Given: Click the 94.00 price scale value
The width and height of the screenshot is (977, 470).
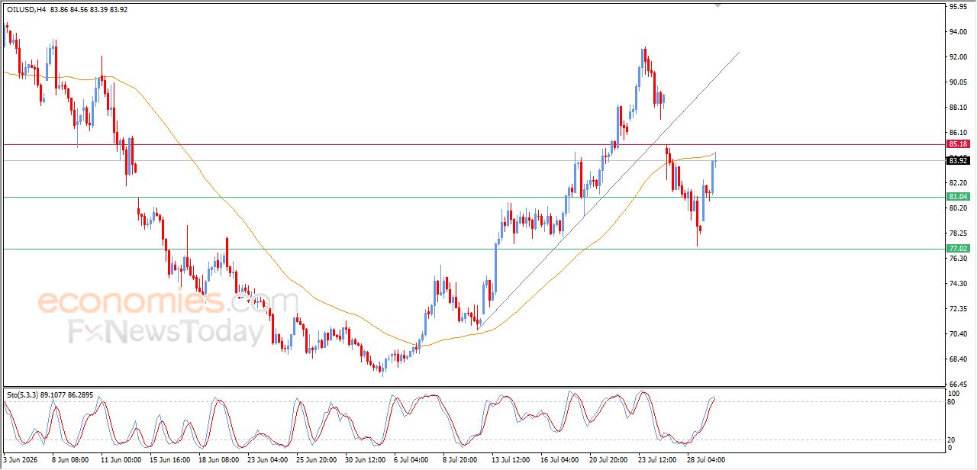Looking at the screenshot, I should pyautogui.click(x=958, y=32).
